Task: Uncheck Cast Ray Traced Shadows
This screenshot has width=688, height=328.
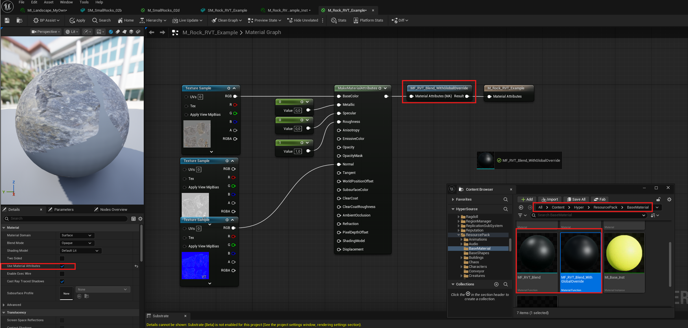Action: [62, 281]
